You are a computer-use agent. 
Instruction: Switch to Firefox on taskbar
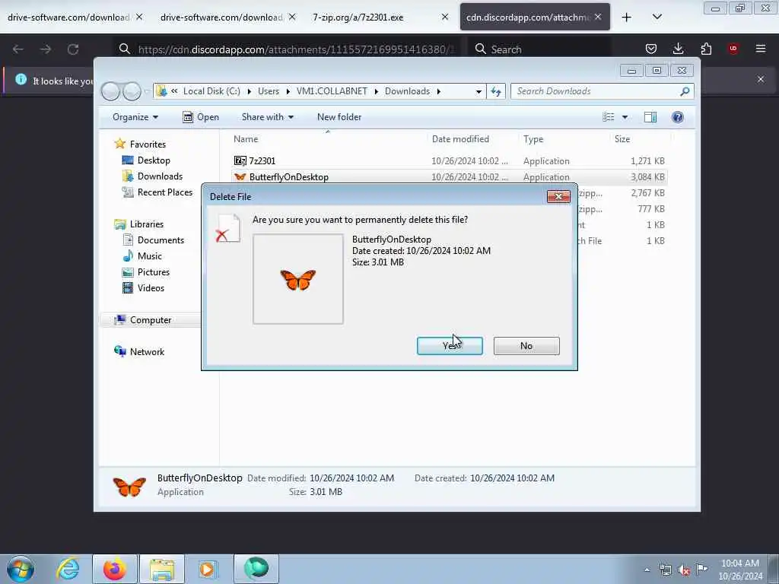click(x=114, y=569)
